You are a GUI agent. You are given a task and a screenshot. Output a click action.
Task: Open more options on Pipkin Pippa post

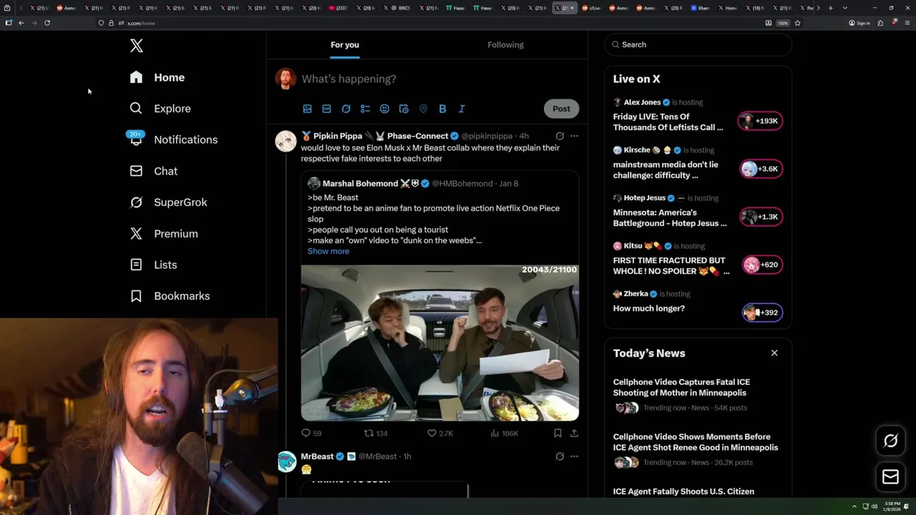pos(574,136)
